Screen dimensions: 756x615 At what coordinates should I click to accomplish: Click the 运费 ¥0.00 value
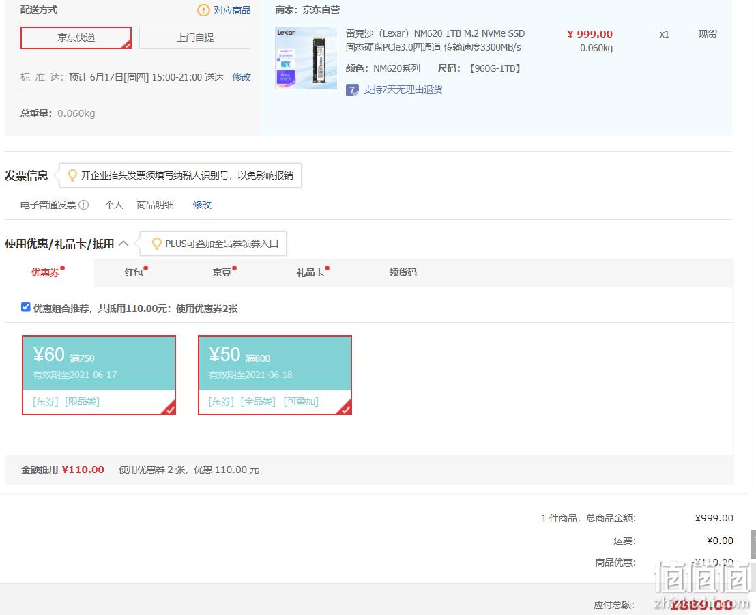click(720, 541)
